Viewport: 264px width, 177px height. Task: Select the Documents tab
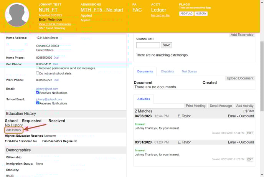coord(145,71)
